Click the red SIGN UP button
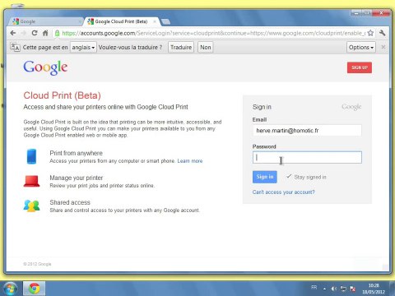395x296 pixels. [x=360, y=67]
